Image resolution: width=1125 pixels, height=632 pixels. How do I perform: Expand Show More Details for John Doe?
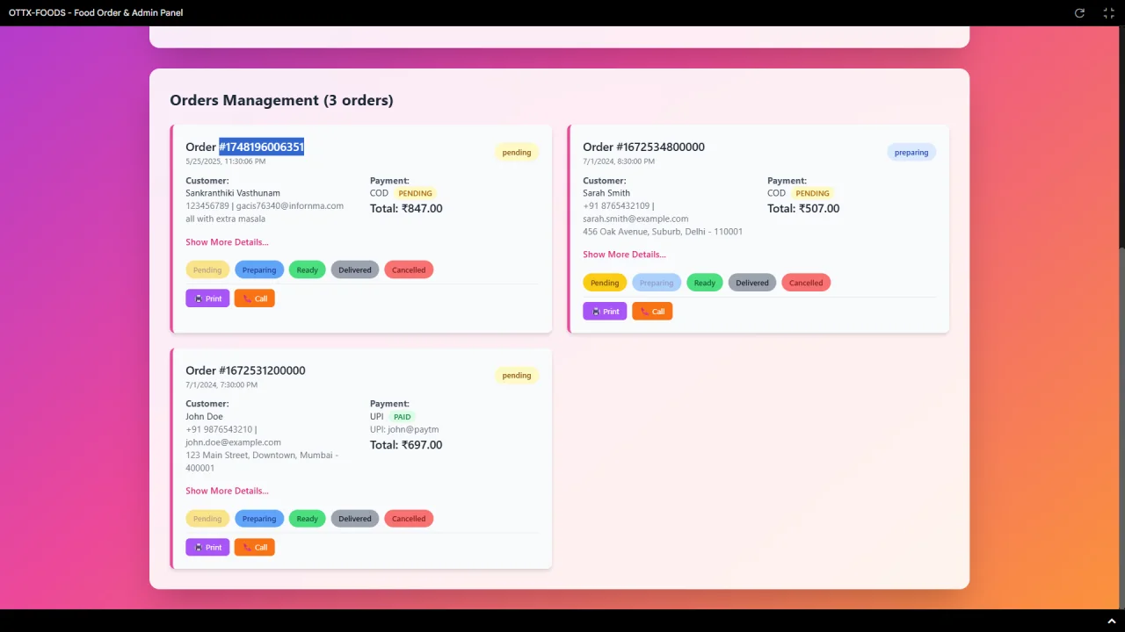pyautogui.click(x=227, y=491)
